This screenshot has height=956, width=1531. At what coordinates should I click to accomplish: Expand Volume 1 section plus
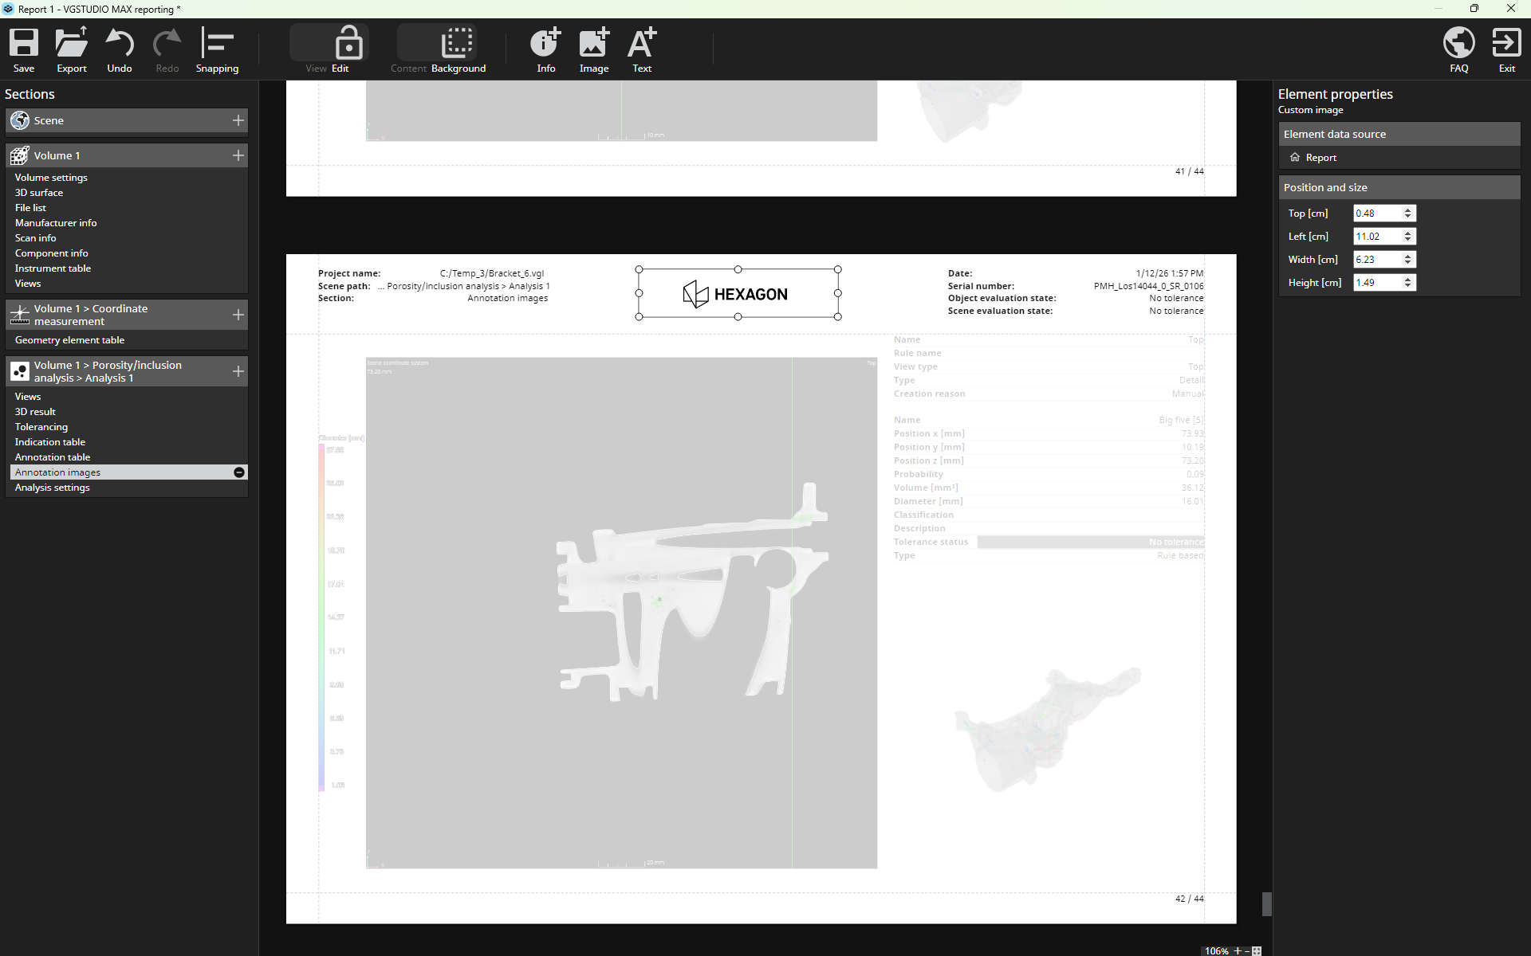tap(238, 155)
